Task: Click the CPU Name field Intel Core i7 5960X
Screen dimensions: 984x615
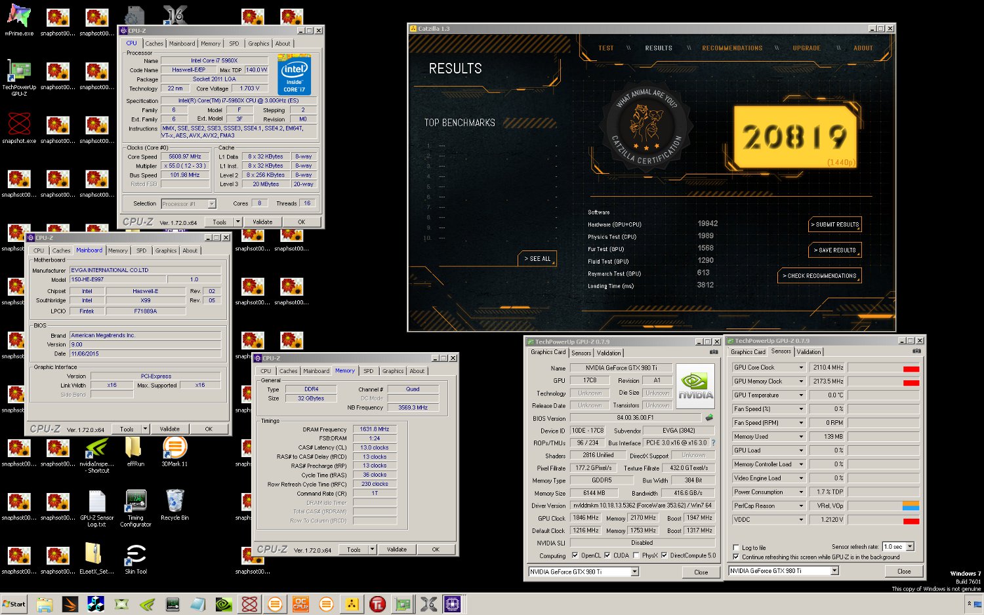Action: click(215, 61)
